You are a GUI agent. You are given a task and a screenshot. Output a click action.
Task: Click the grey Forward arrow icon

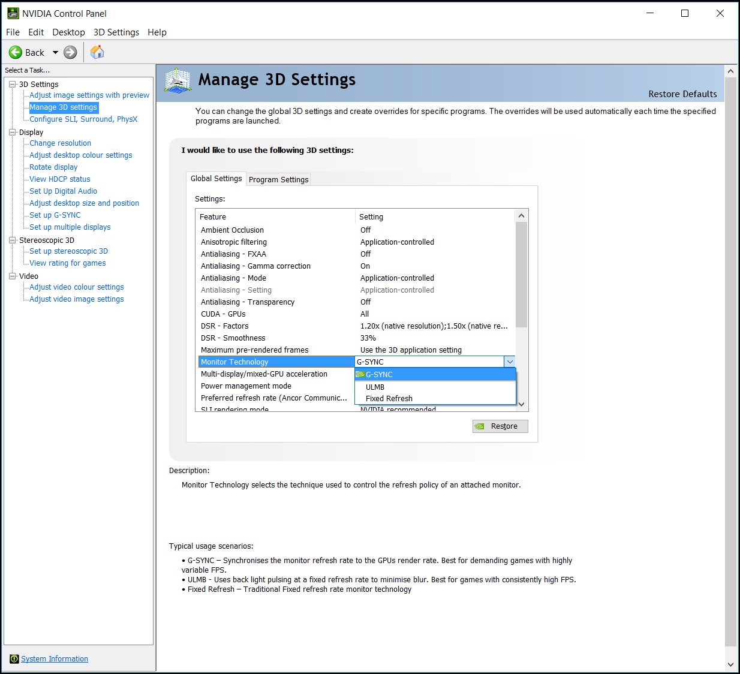(70, 53)
